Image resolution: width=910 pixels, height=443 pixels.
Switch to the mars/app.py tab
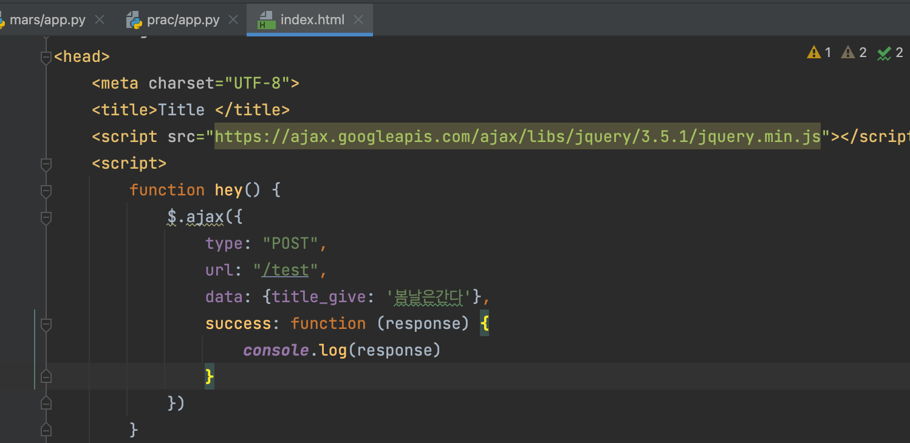coord(47,20)
